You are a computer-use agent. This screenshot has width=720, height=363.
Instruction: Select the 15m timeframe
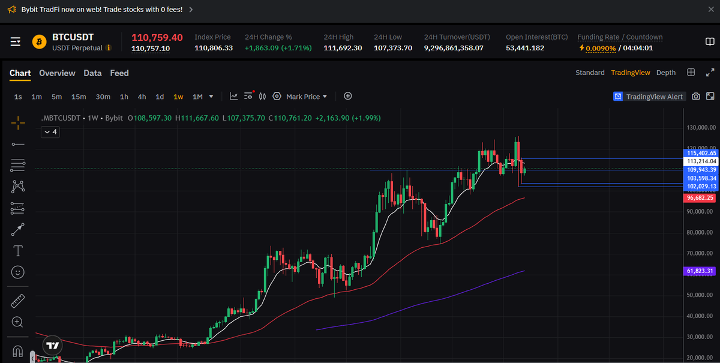tap(79, 97)
